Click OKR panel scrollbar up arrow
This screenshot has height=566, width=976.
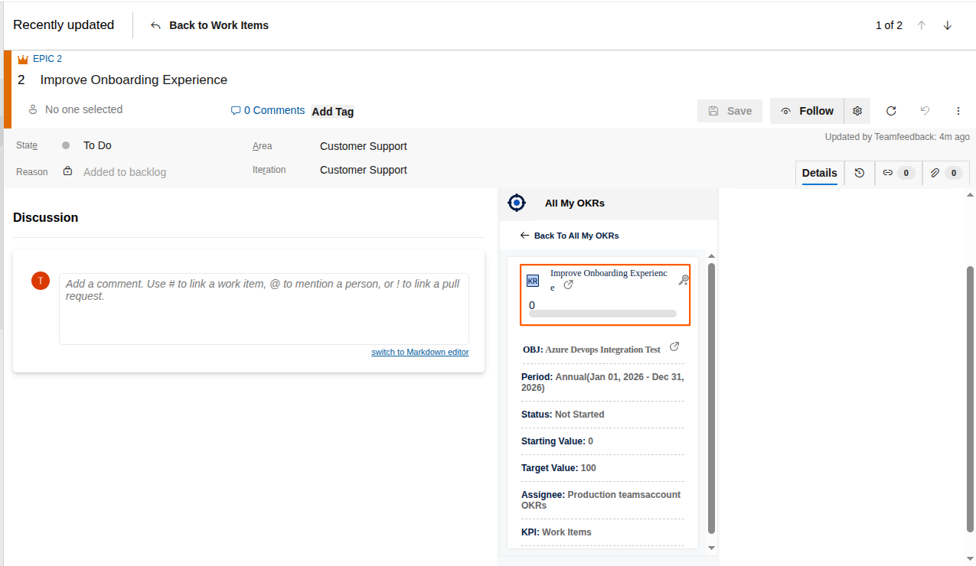coord(711,256)
